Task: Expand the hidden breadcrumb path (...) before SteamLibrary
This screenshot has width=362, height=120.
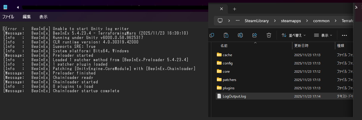Action: tap(237, 21)
